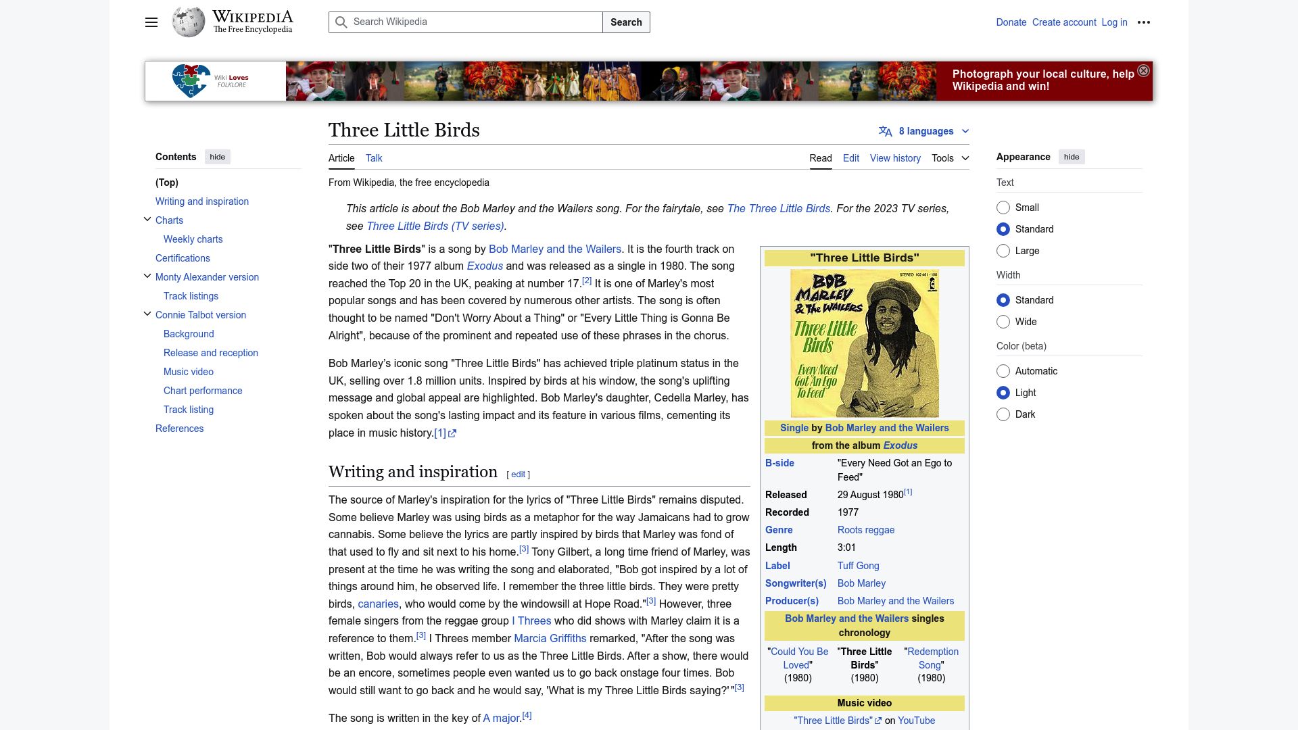Screen dimensions: 1298x730
Task: Close the Wiki Loves Folklore banner
Action: pos(1143,71)
